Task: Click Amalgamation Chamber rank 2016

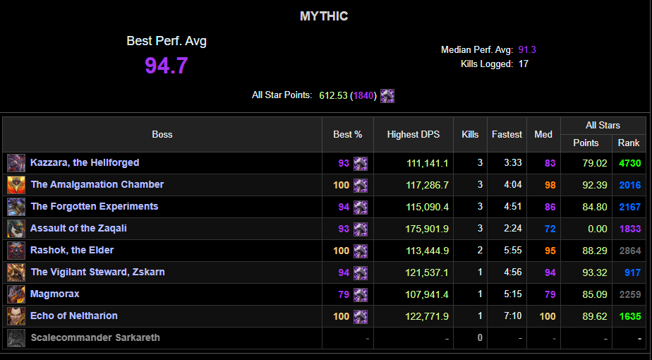Action: pyautogui.click(x=629, y=185)
